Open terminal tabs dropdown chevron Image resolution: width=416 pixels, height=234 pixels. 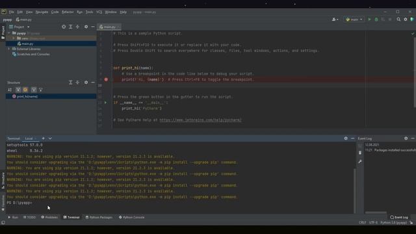[50, 138]
